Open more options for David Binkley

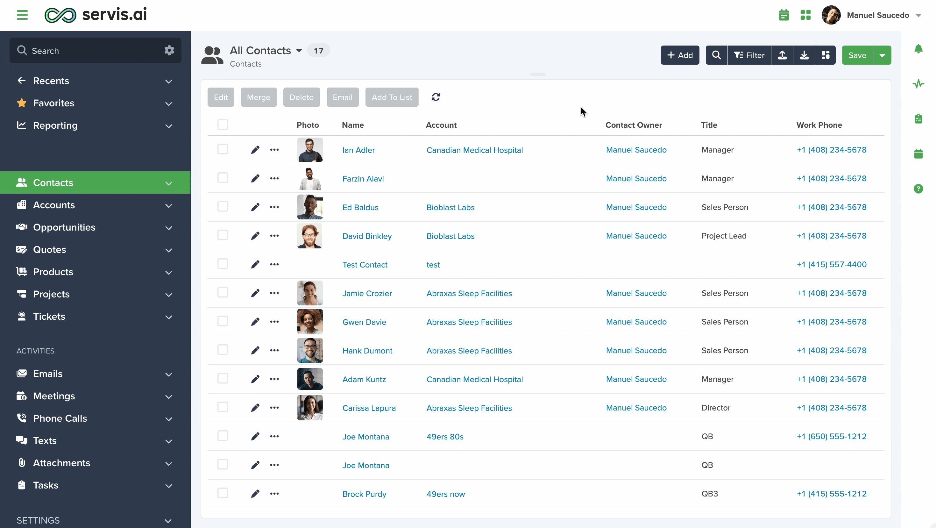pyautogui.click(x=274, y=236)
